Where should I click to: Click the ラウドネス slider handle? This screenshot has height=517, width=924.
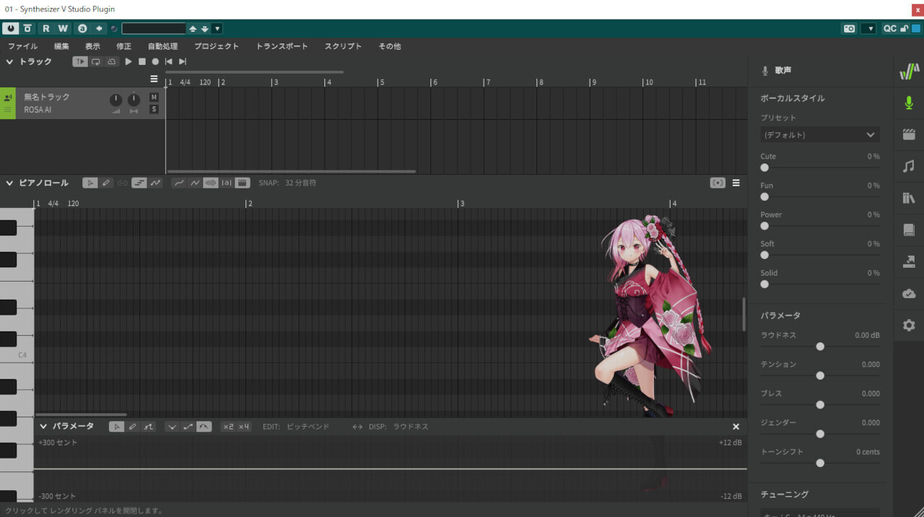pos(820,347)
